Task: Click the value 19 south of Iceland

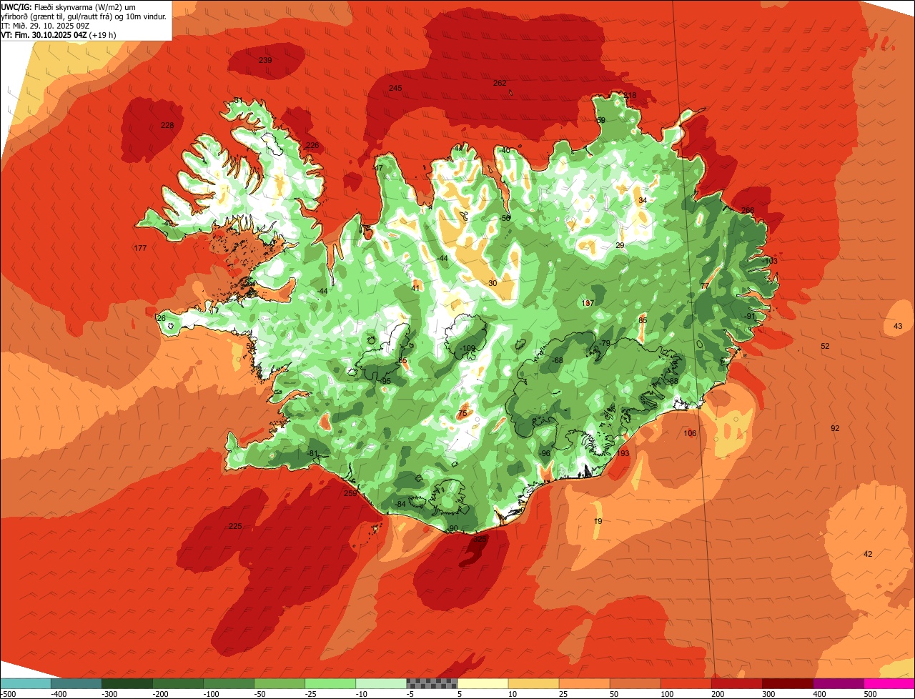Action: [x=598, y=521]
